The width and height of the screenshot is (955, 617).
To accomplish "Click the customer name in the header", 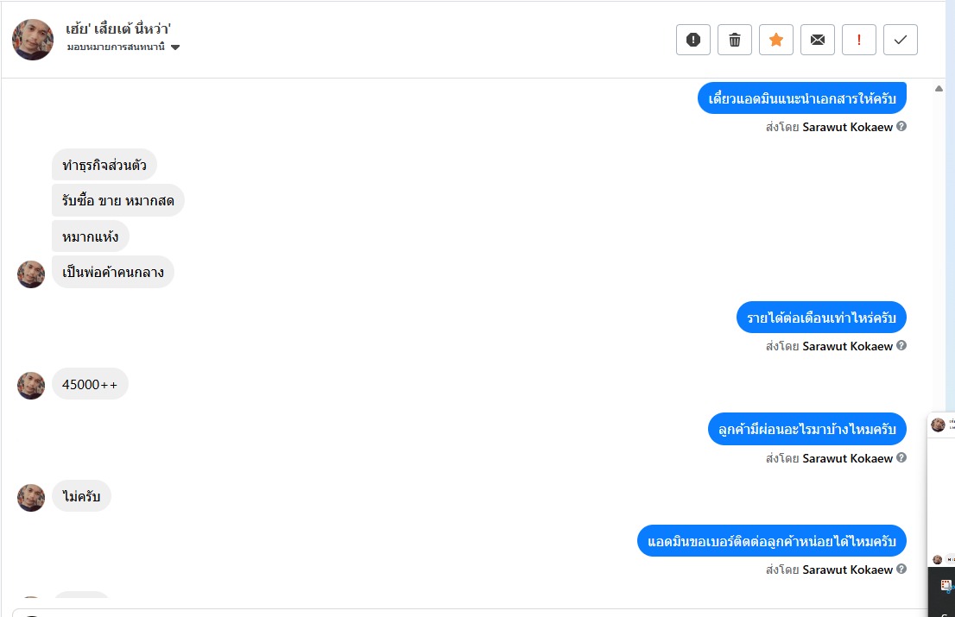I will click(118, 29).
